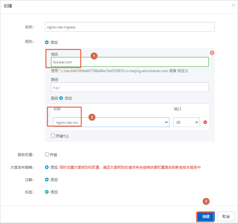238x223 pixels.
Task: Click the plus icon to add a rule
Action: [47, 42]
